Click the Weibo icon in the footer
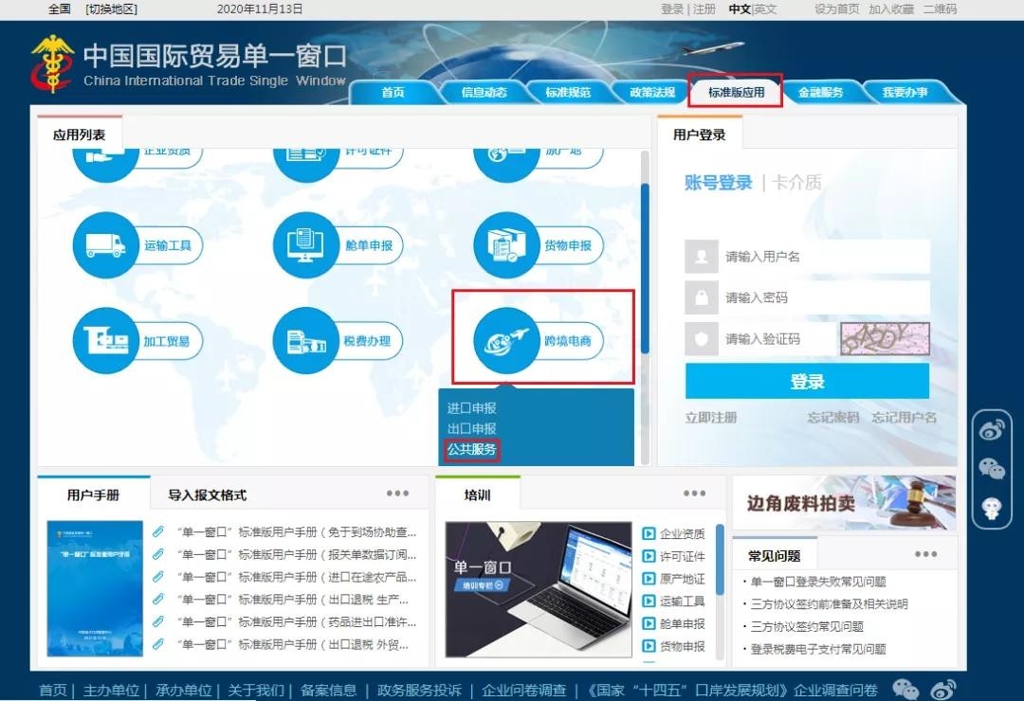Viewport: 1024px width, 701px height. point(943,690)
